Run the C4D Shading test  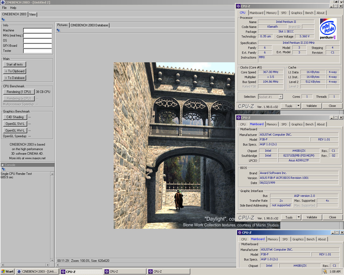(15, 117)
